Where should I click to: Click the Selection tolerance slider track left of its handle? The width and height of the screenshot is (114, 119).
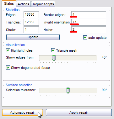(x=53, y=91)
